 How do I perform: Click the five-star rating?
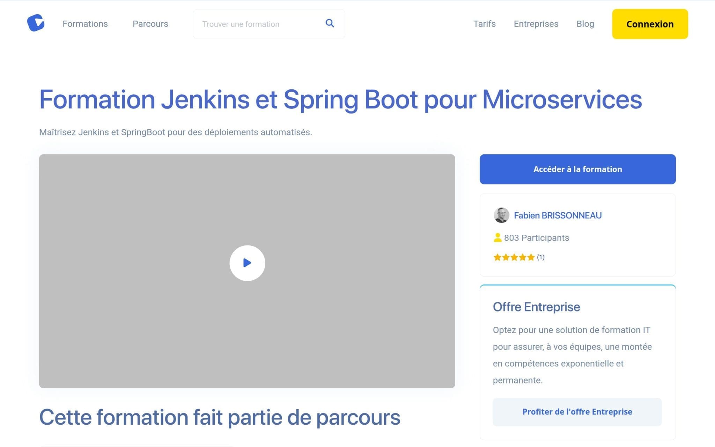pyautogui.click(x=514, y=257)
